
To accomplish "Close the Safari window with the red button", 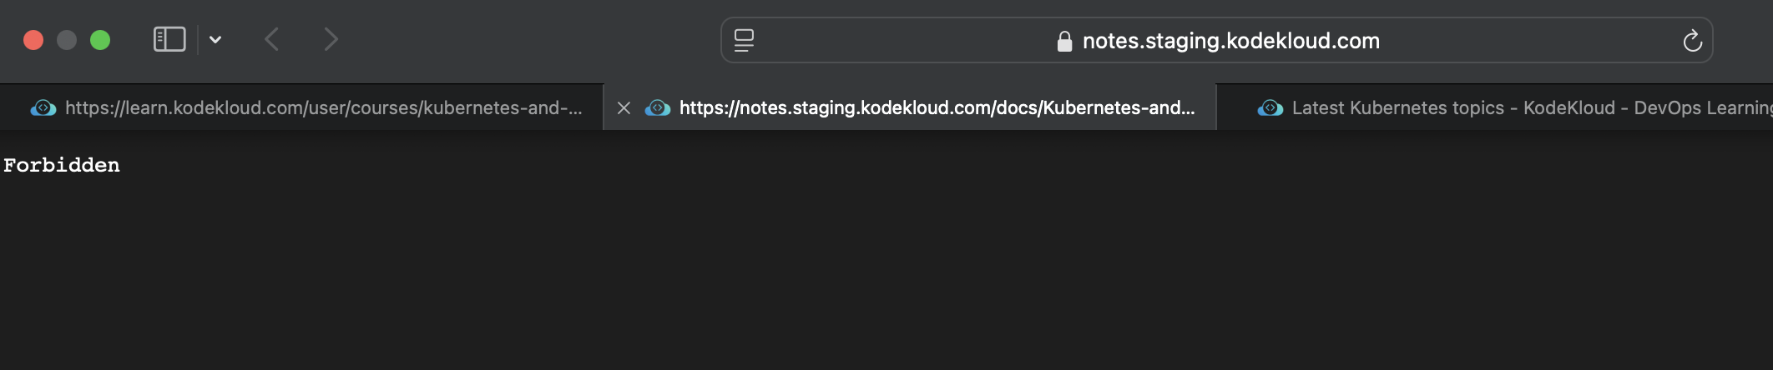I will (33, 40).
